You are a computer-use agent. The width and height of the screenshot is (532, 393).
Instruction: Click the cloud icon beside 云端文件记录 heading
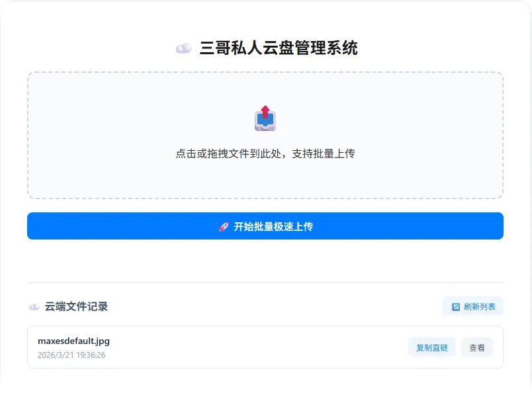pyautogui.click(x=34, y=306)
